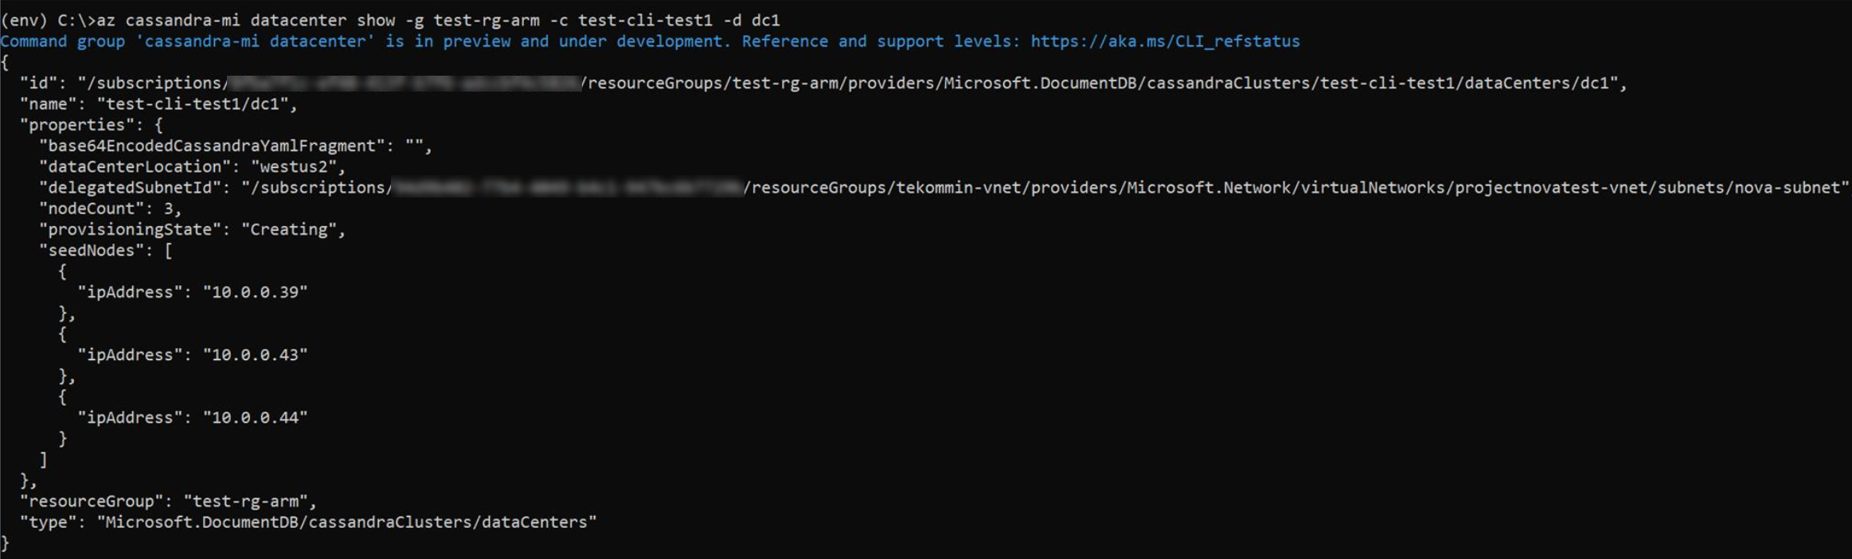Viewport: 1852px width, 559px height.
Task: Select the IP address 10.0.0.43
Action: pos(255,355)
